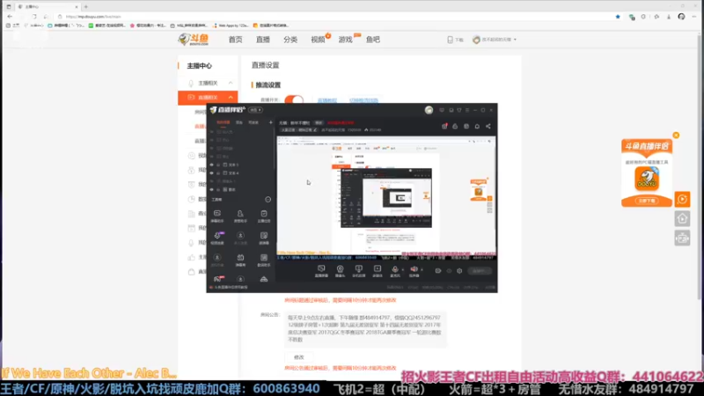Viewport: 704px width, 396px height.
Task: Click the room announcement text box
Action: coord(365,328)
